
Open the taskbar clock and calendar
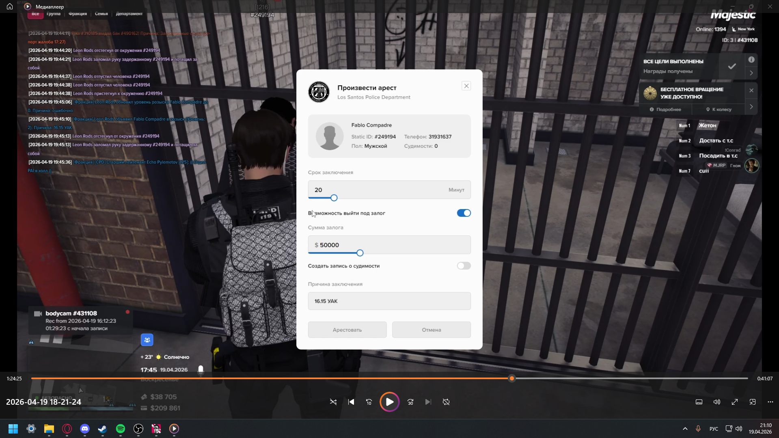760,429
